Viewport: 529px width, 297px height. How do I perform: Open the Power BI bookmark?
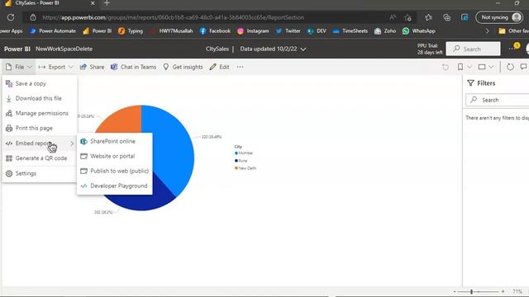coord(98,31)
